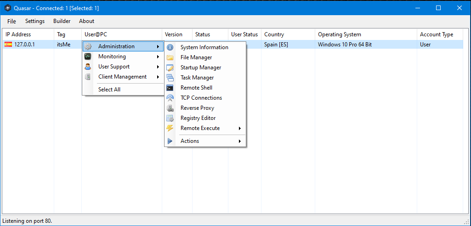
Task: Expand the Administration submenu arrow
Action: (x=158, y=46)
